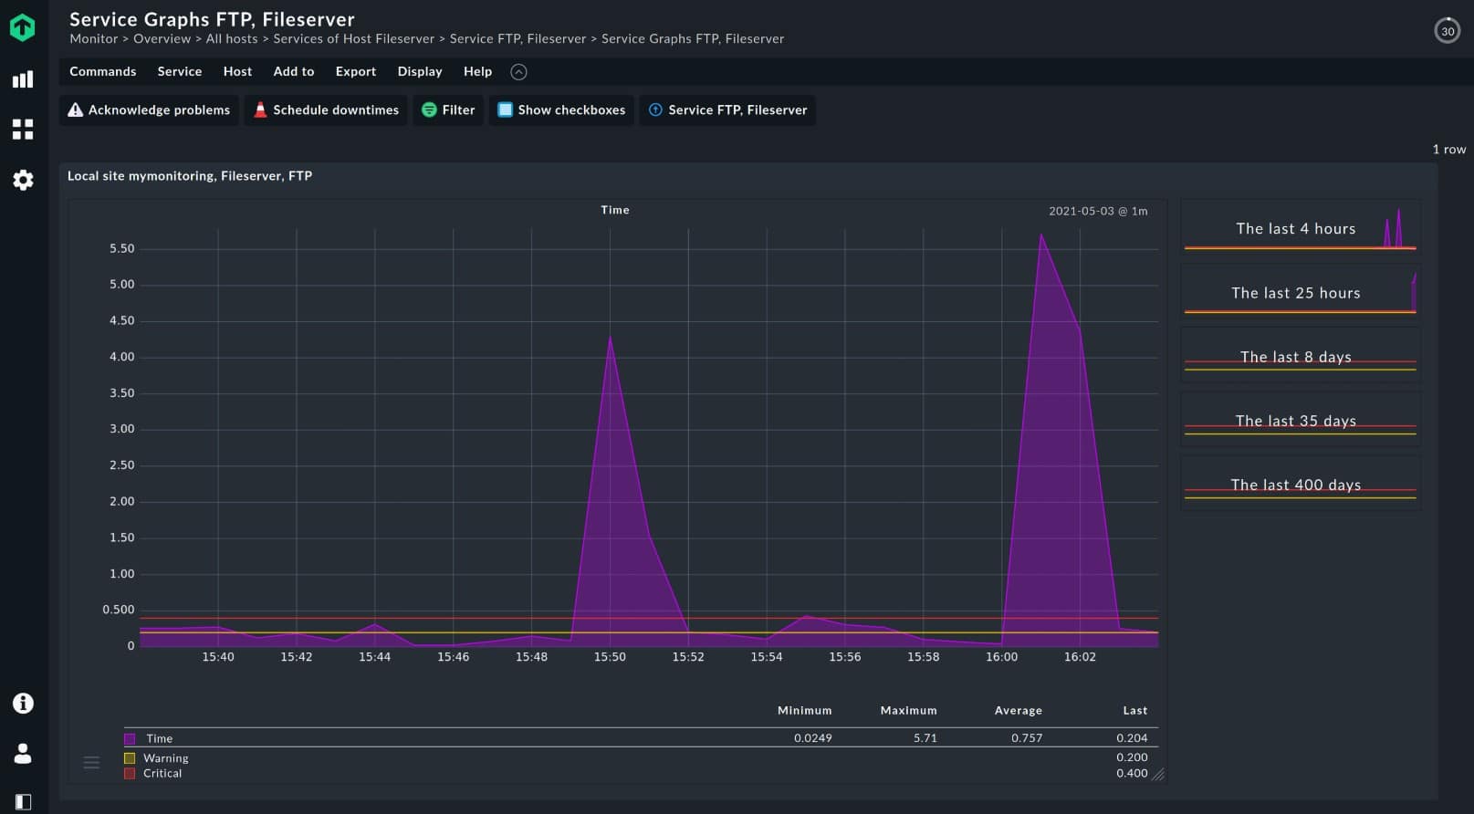Open the Help menu
Screen dimensions: 1474x814
click(x=477, y=71)
